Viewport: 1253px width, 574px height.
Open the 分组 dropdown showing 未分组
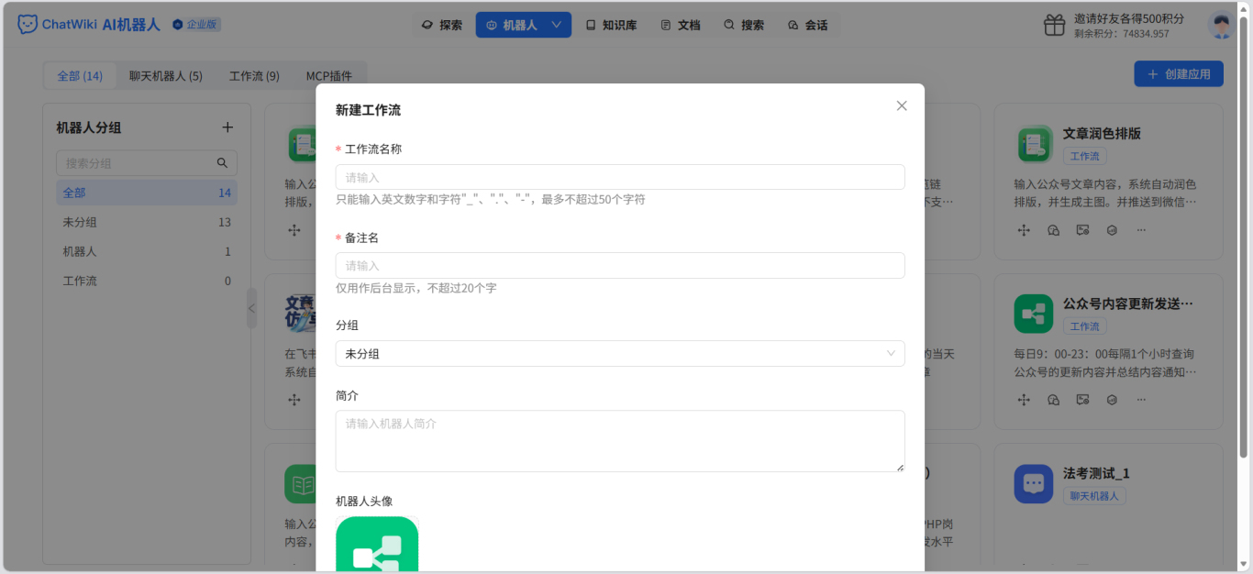pyautogui.click(x=620, y=353)
